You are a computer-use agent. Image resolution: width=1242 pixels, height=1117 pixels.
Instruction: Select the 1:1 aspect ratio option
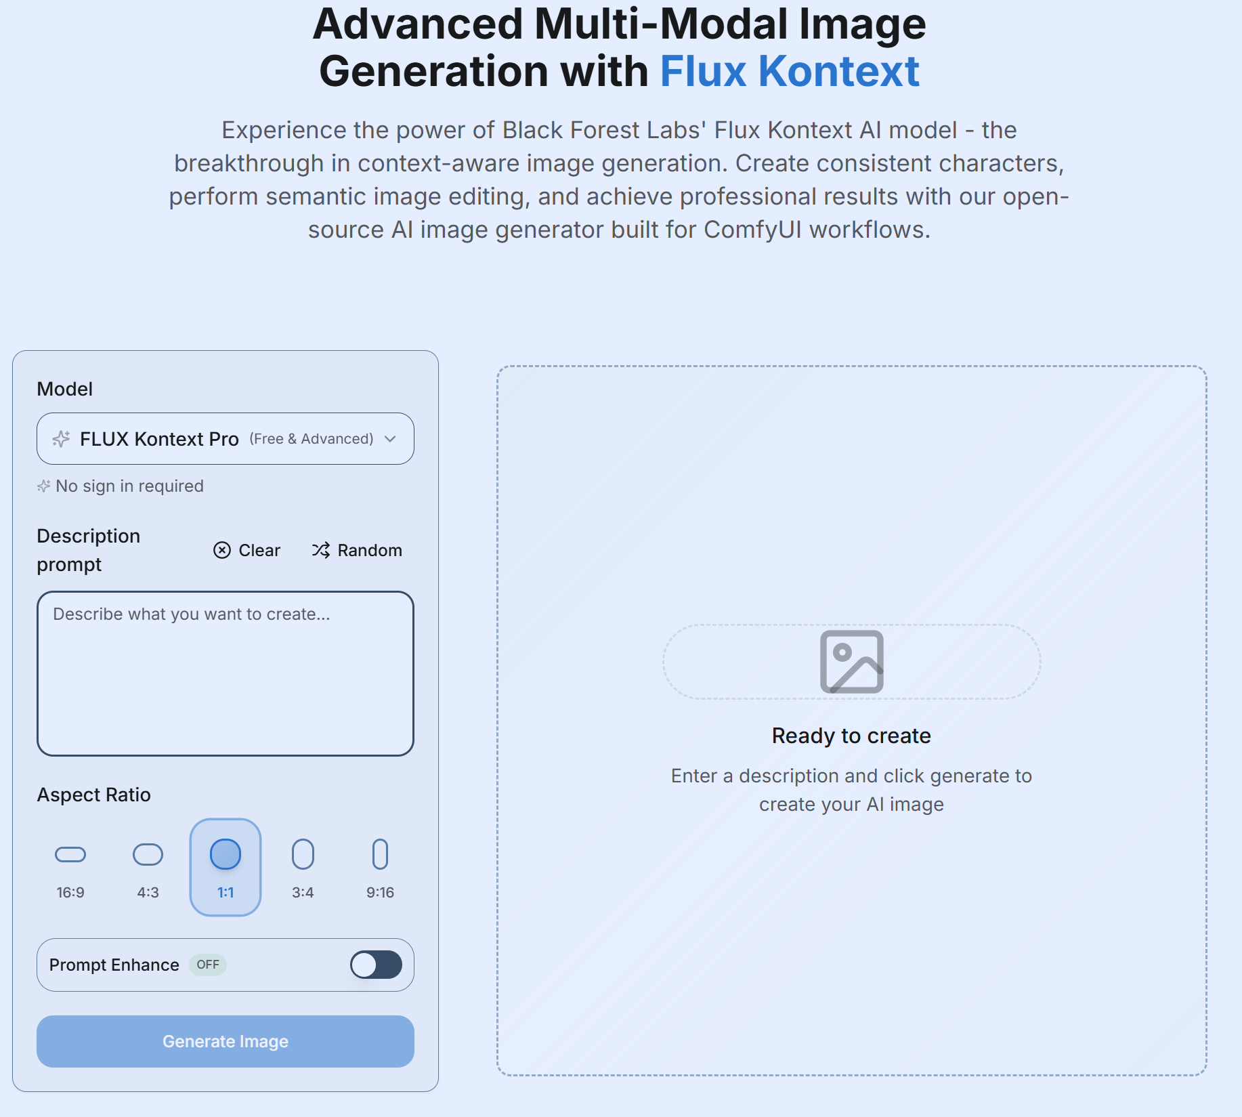coord(226,868)
